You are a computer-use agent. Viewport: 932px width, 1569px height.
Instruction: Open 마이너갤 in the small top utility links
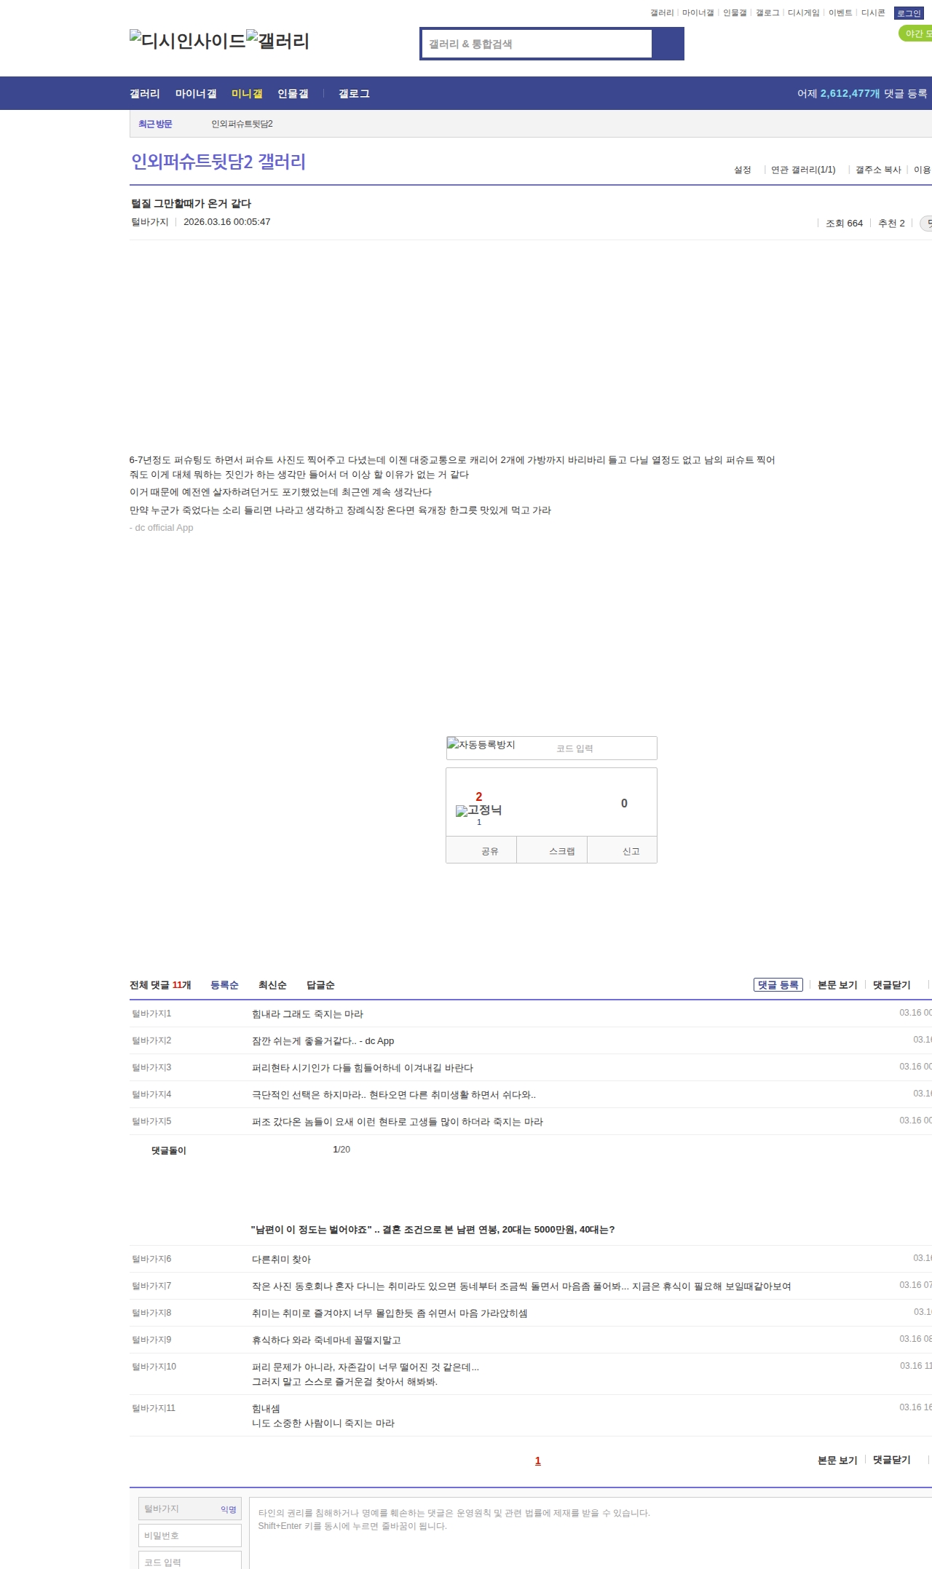pos(698,13)
